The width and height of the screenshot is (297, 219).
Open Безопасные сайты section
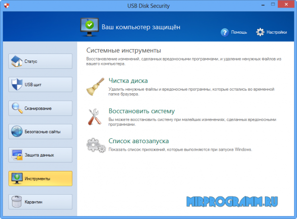point(41,132)
